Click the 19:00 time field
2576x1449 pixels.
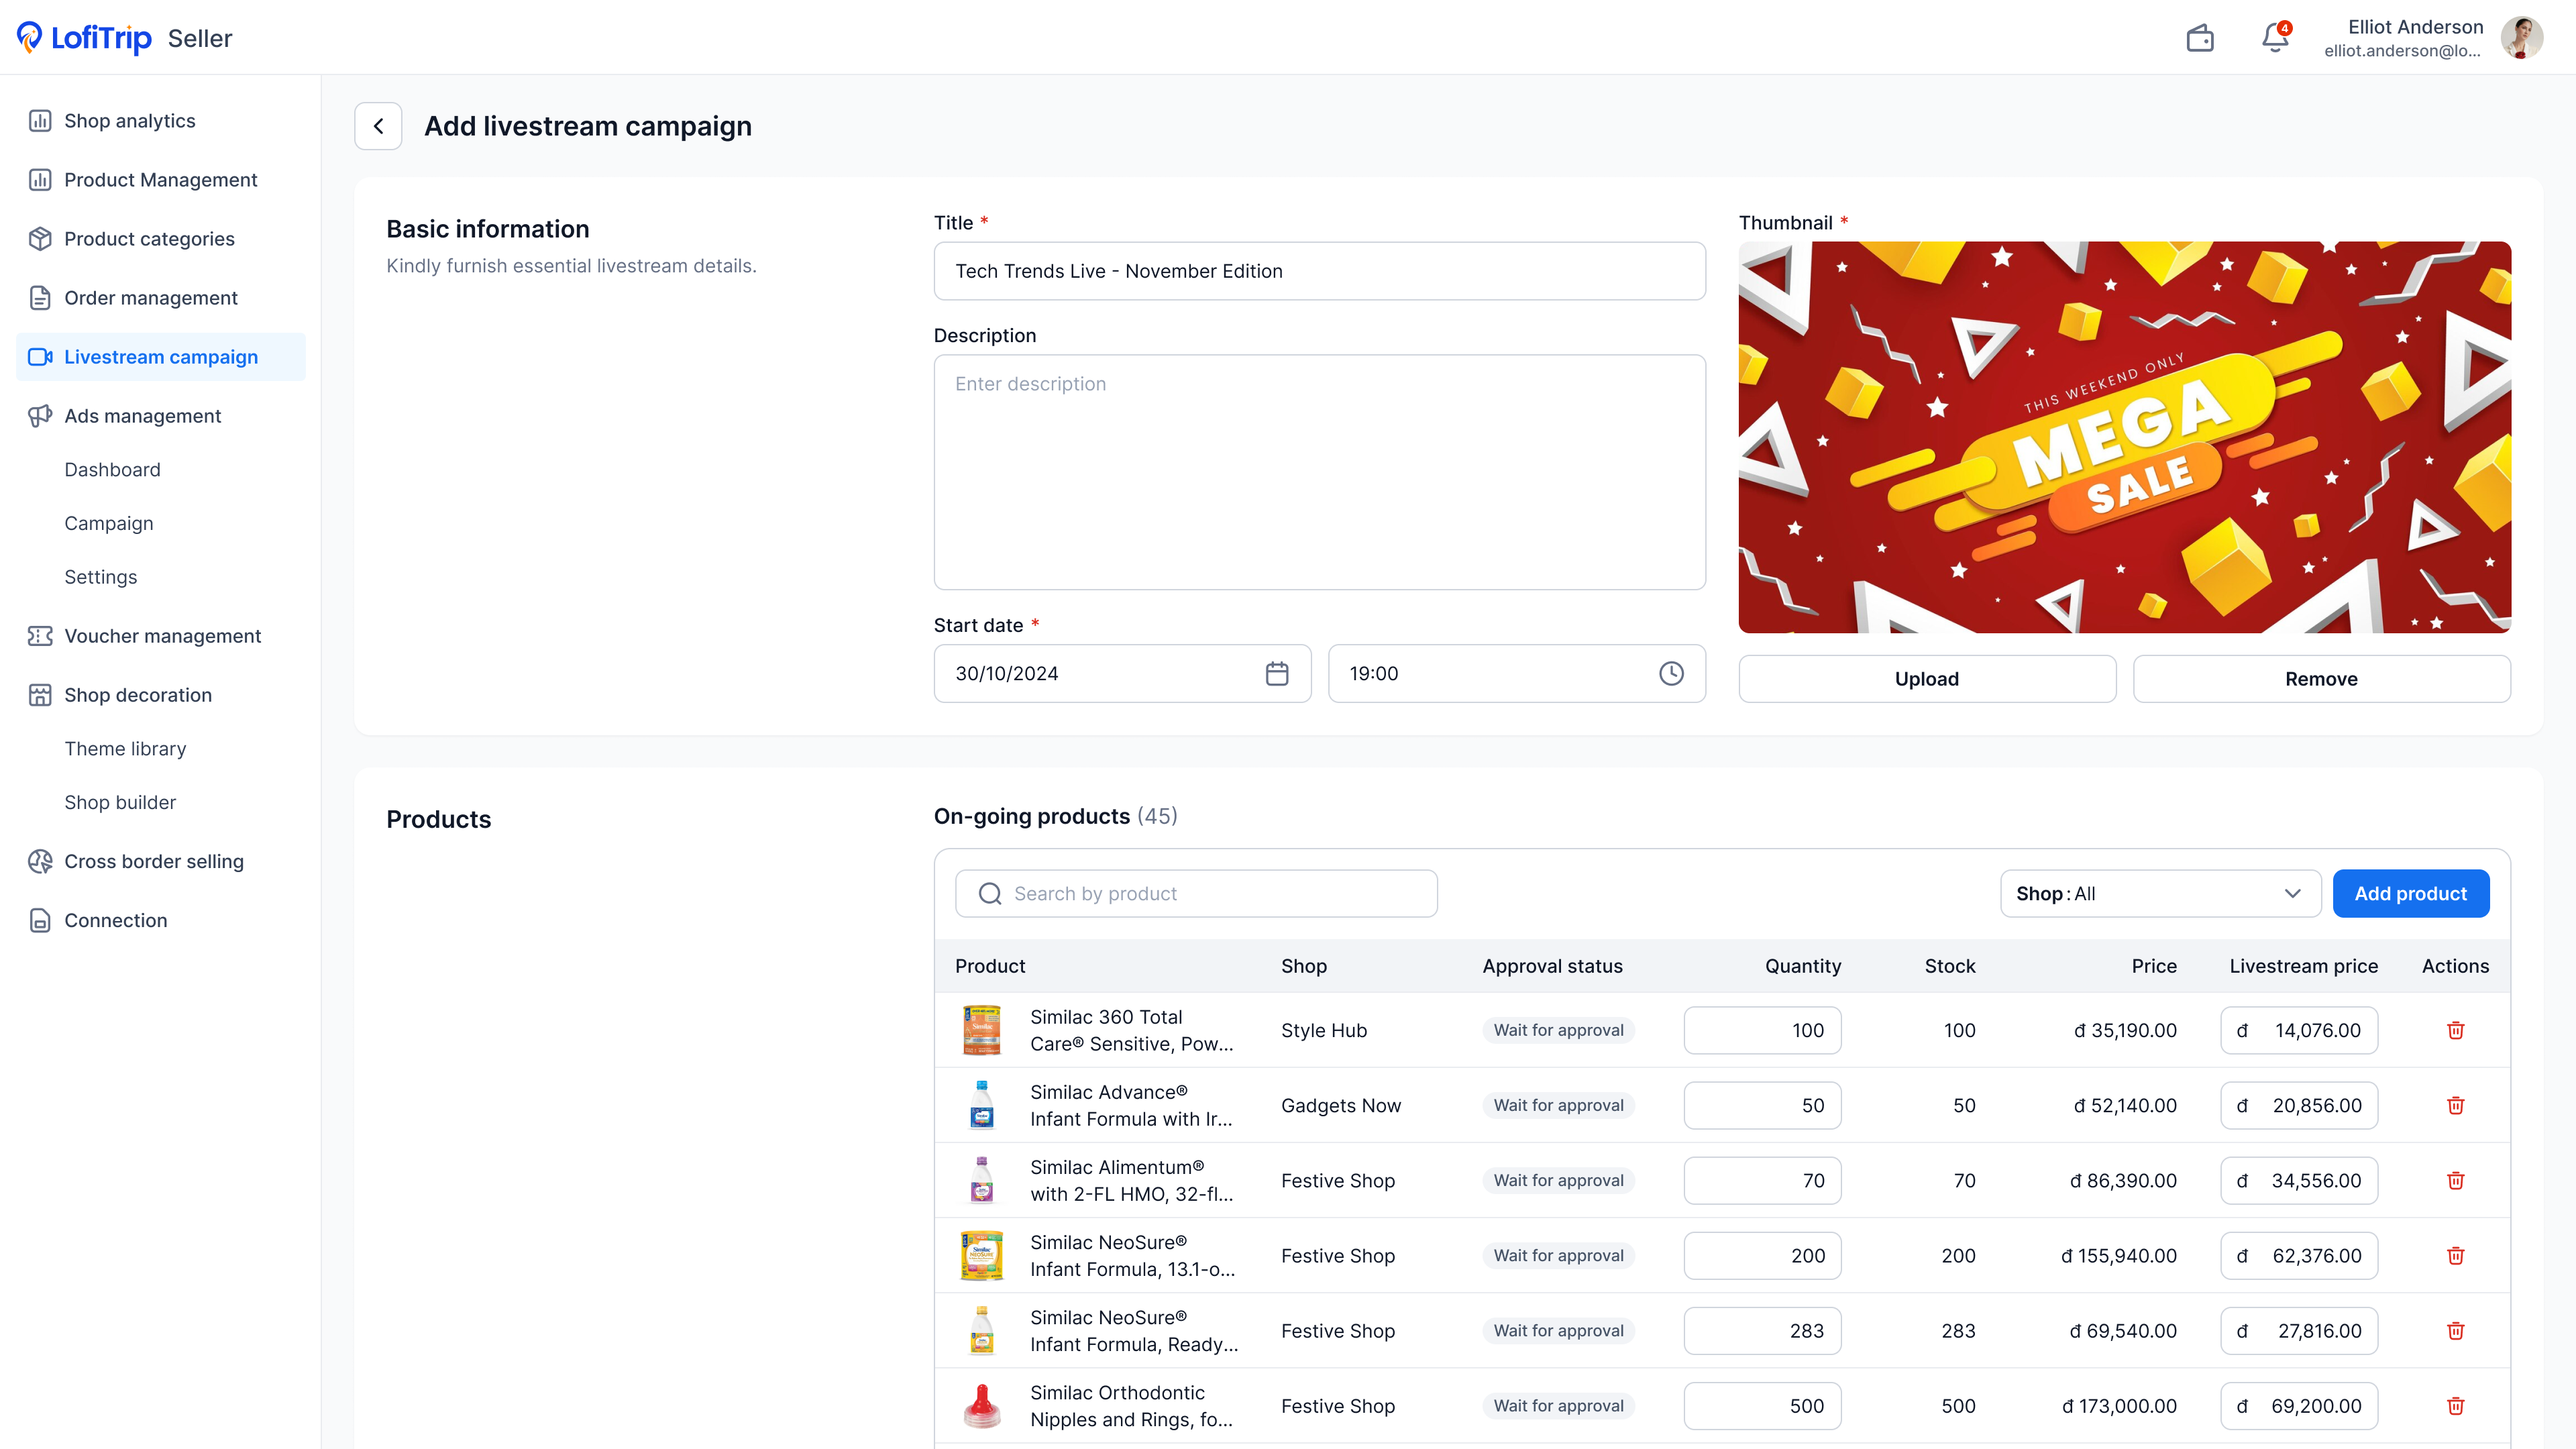click(x=1516, y=673)
